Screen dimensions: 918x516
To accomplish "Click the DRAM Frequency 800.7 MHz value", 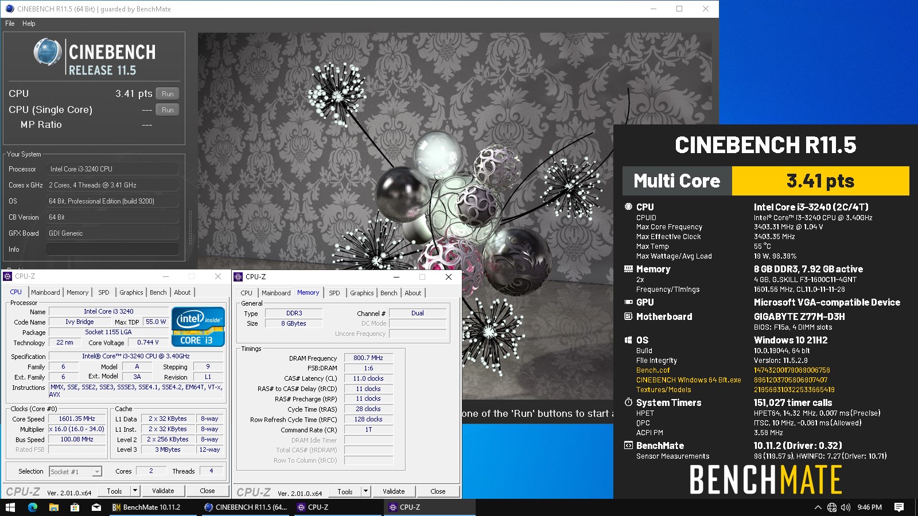I will (x=368, y=358).
